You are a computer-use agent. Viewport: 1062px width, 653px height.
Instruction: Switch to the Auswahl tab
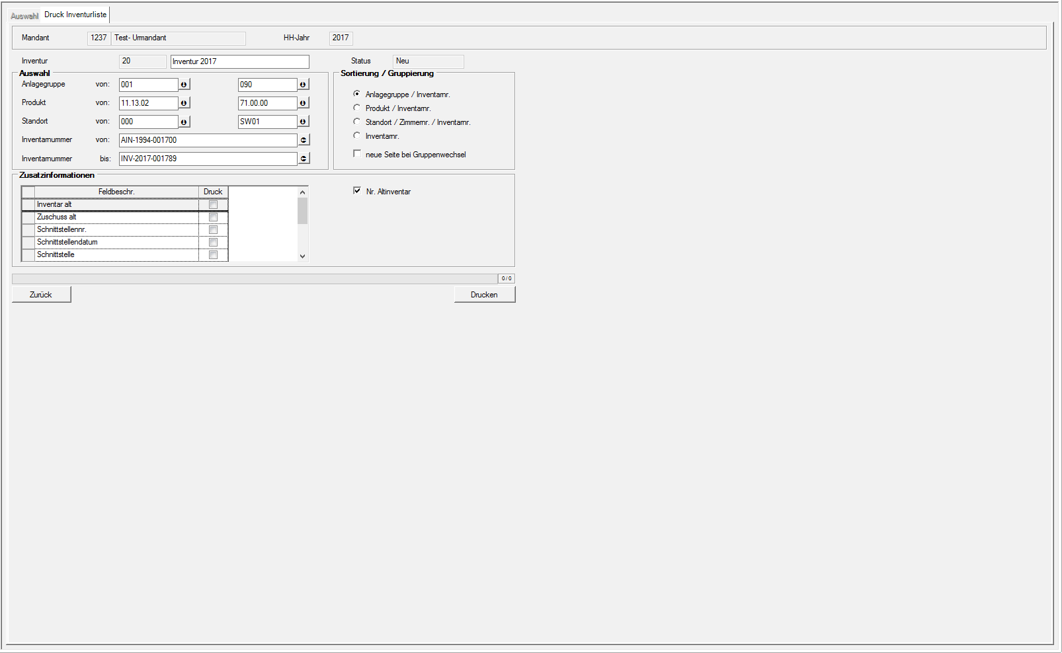[24, 16]
